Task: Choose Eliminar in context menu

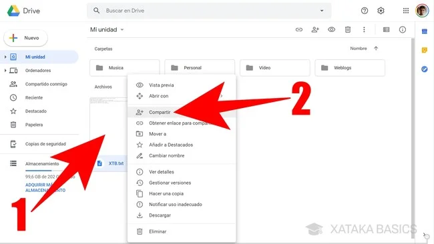Action: (182, 231)
